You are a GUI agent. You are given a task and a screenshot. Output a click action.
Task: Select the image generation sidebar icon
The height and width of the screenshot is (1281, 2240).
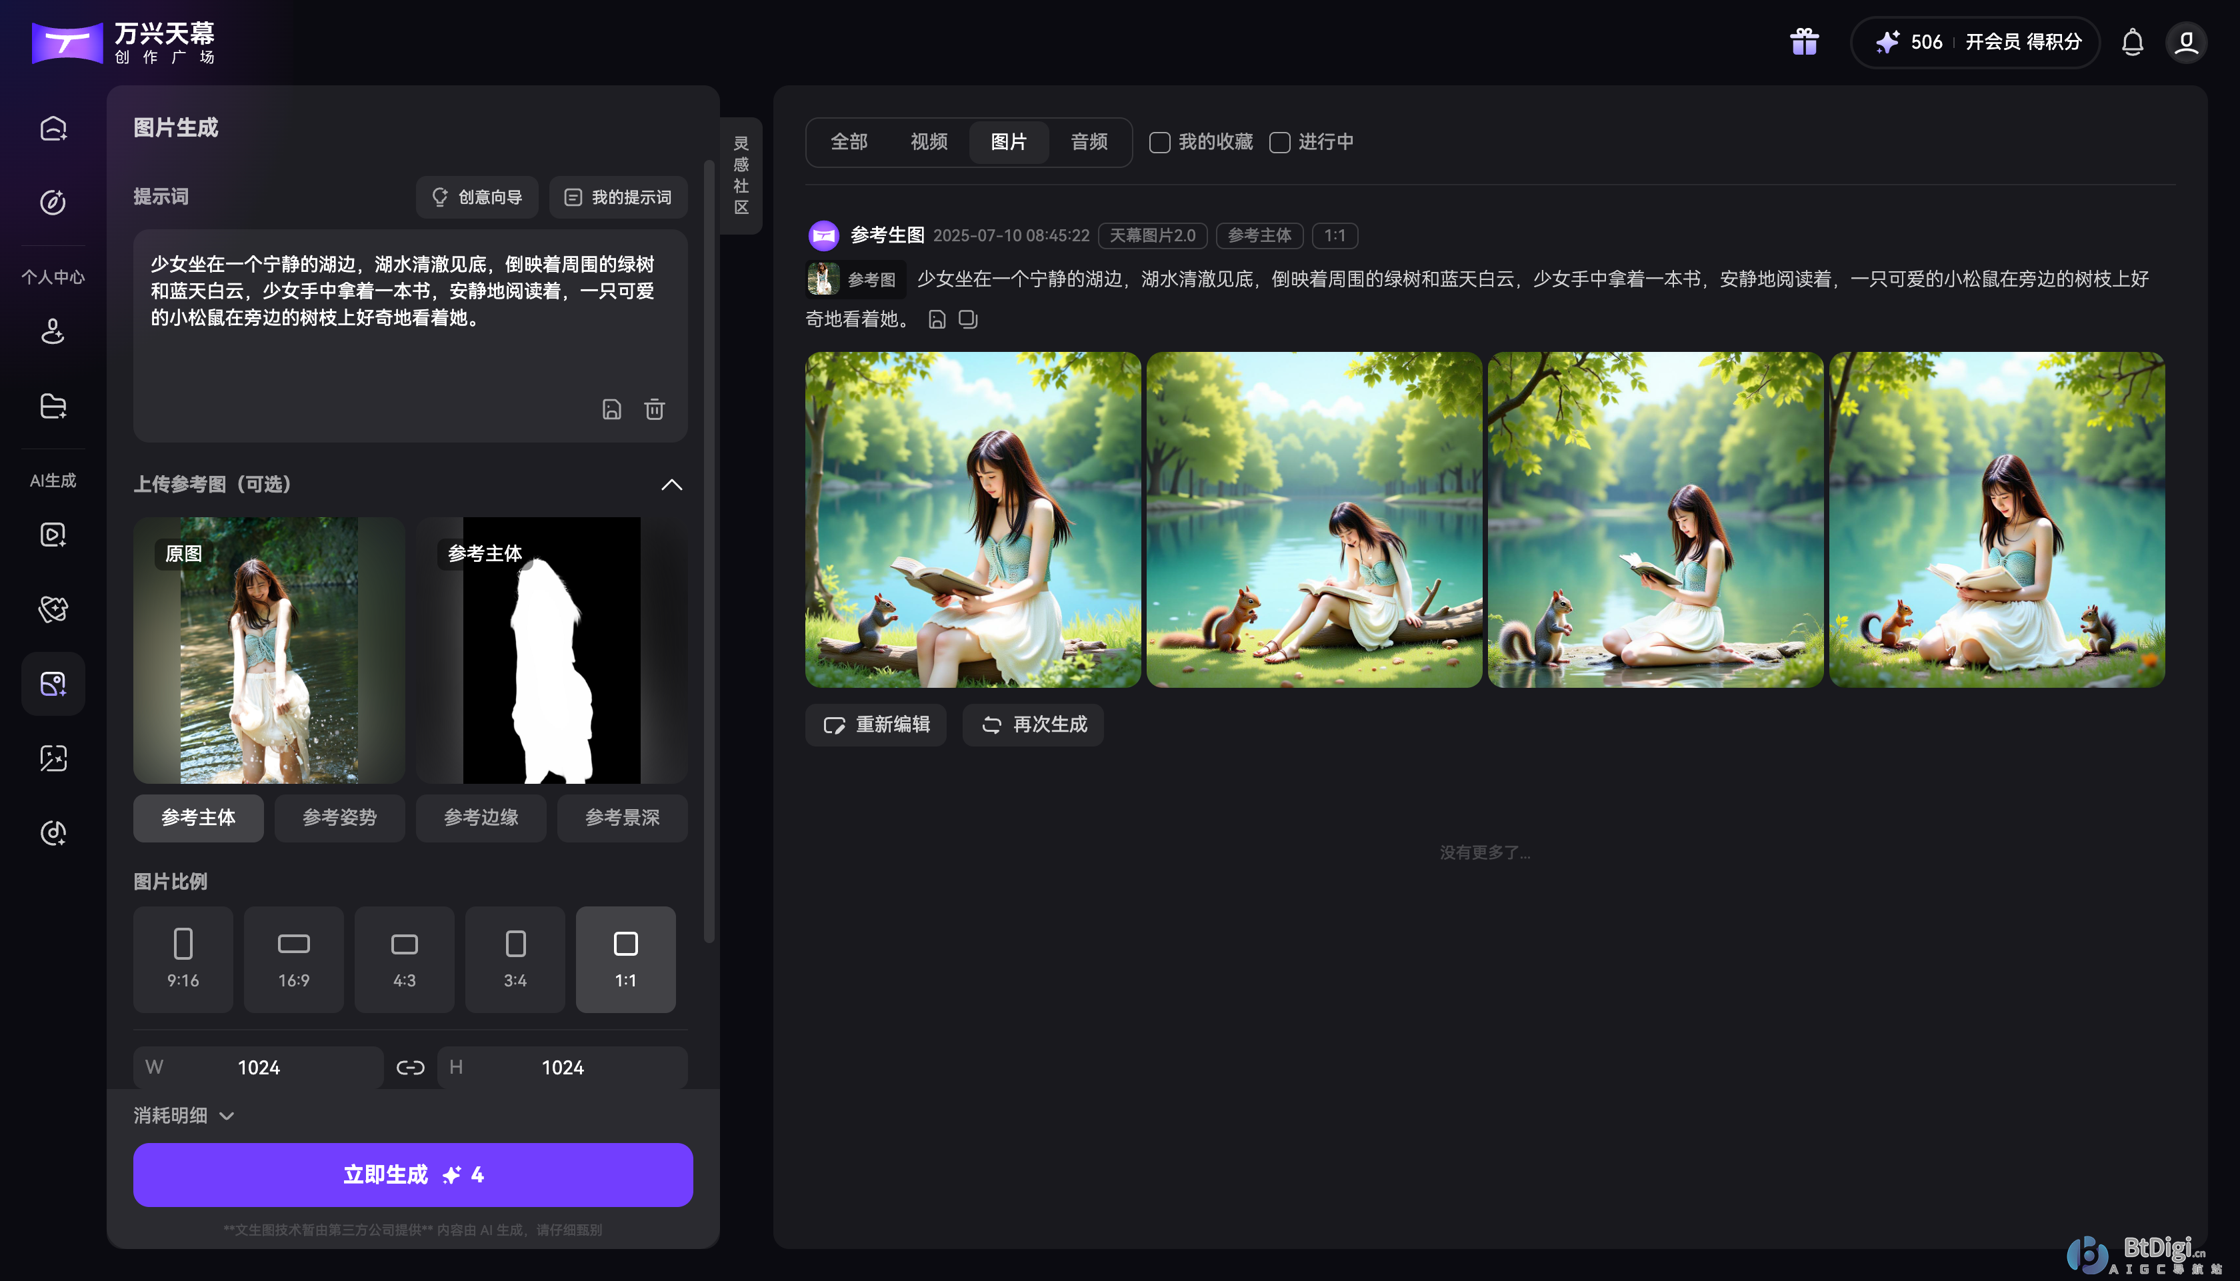(x=53, y=684)
